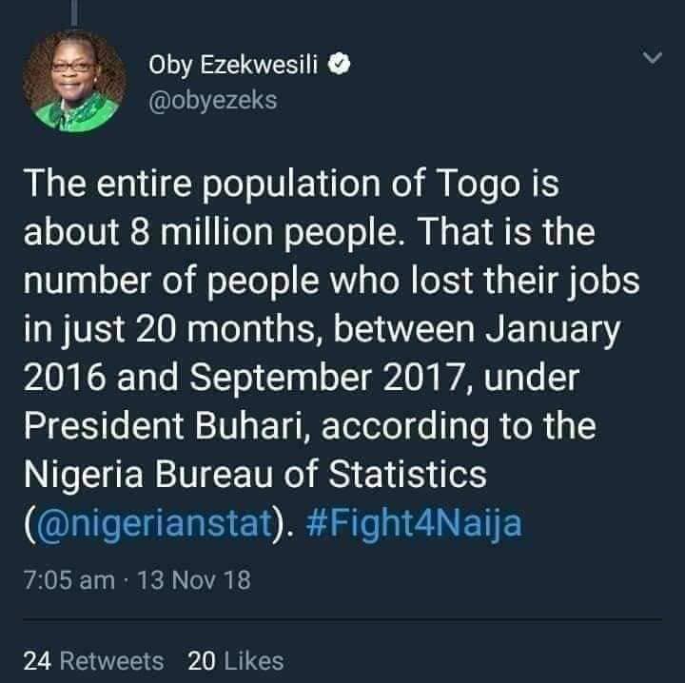View the 20 Likes list
The width and height of the screenshot is (685, 683).
pos(235,660)
